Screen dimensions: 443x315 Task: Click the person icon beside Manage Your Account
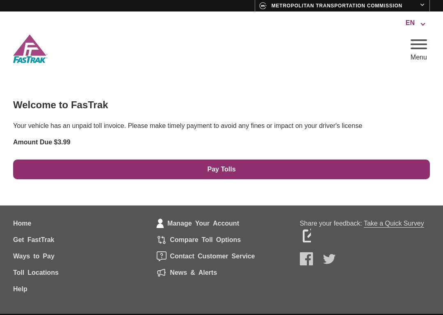point(160,223)
